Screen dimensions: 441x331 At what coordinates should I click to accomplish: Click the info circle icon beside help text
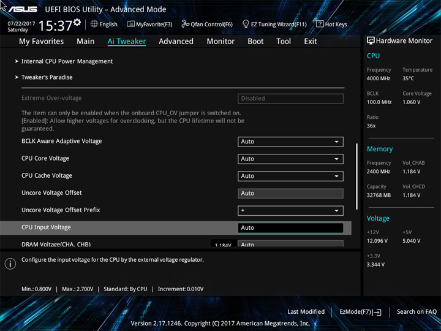pos(10,264)
